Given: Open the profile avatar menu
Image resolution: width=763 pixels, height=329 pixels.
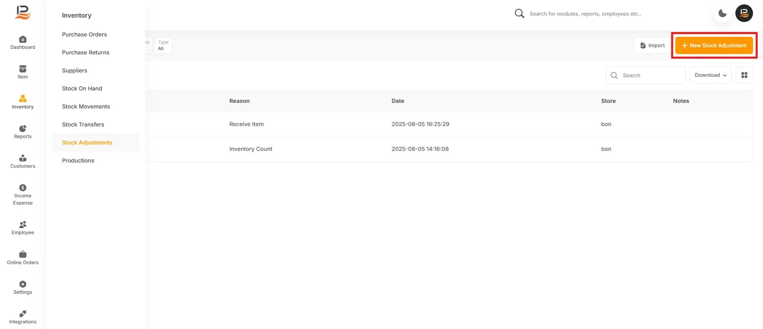Looking at the screenshot, I should [x=744, y=13].
